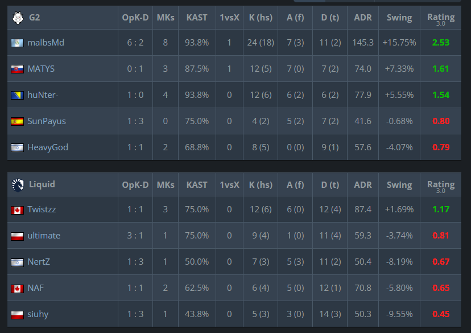
Task: Click the Spain flag next to SunPayus
Action: point(18,122)
